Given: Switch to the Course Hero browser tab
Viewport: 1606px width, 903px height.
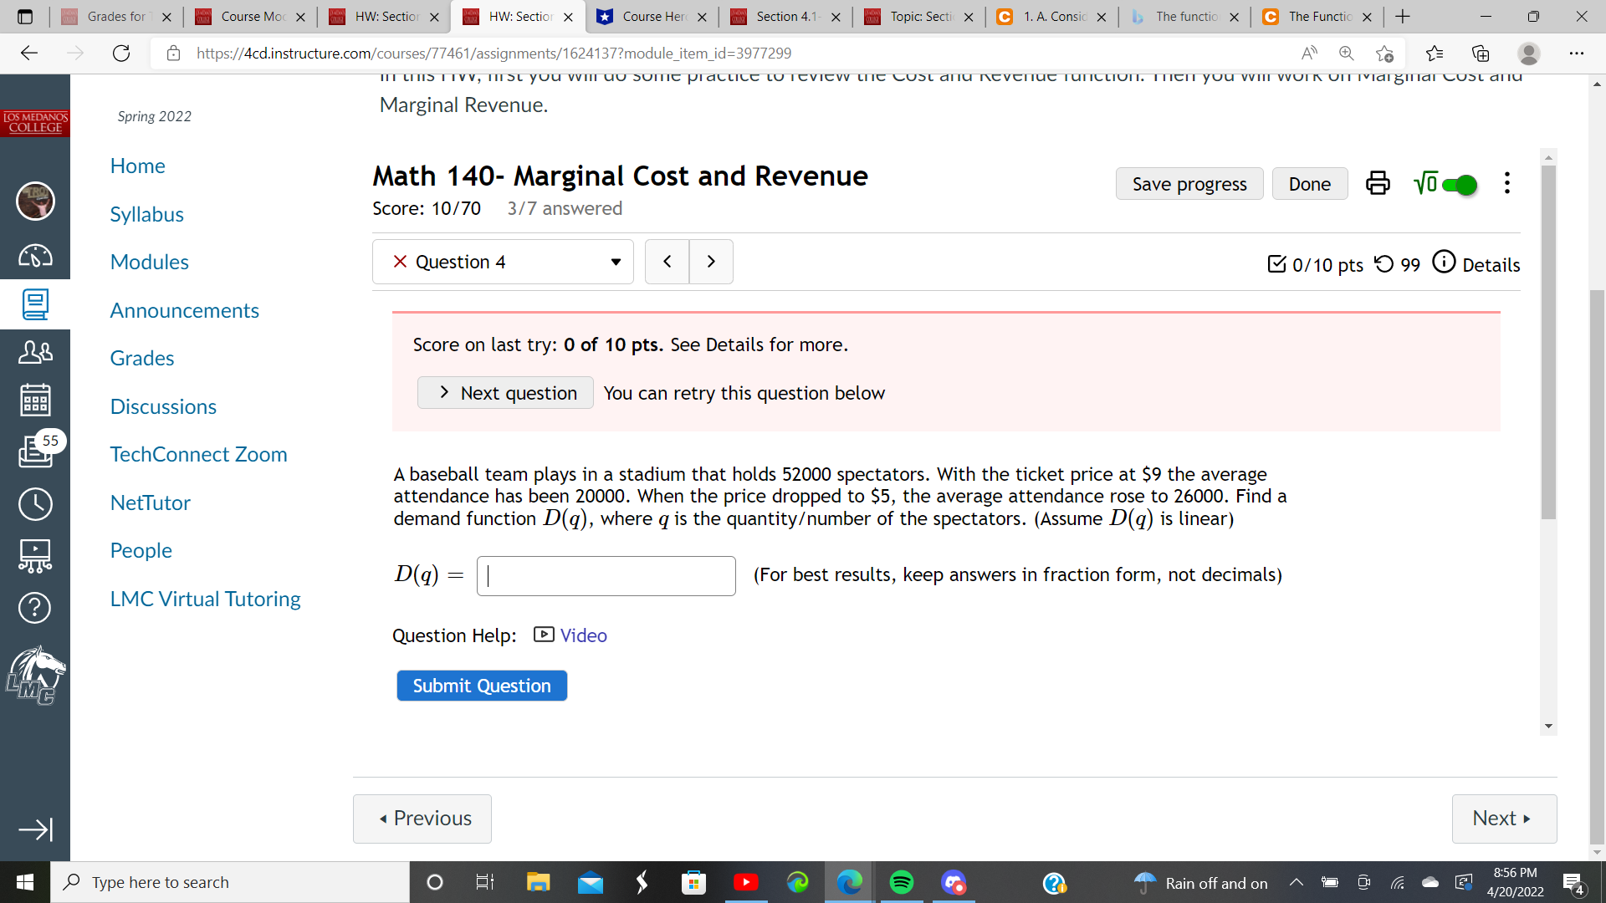Looking at the screenshot, I should 651,17.
